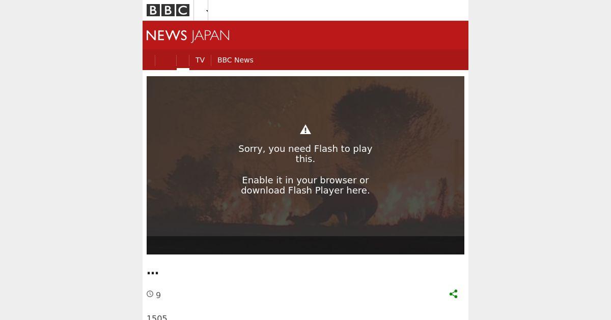This screenshot has height=320, width=611.
Task: Click the BBC blocks logo
Action: click(168, 10)
